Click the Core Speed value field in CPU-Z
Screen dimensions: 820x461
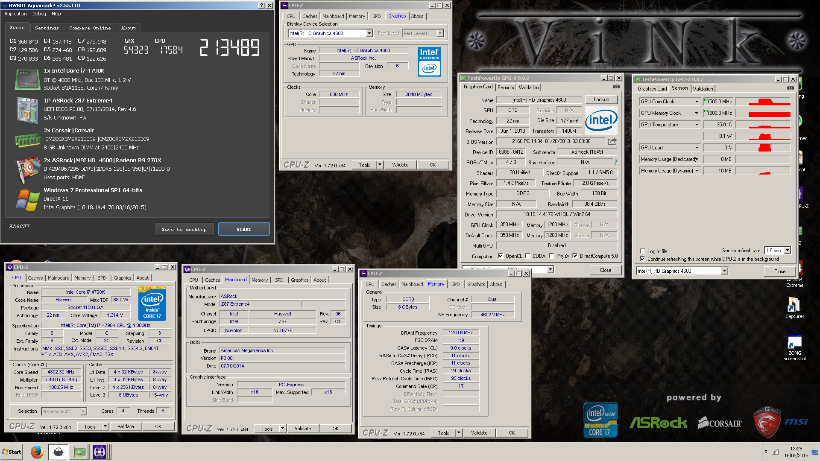61,372
